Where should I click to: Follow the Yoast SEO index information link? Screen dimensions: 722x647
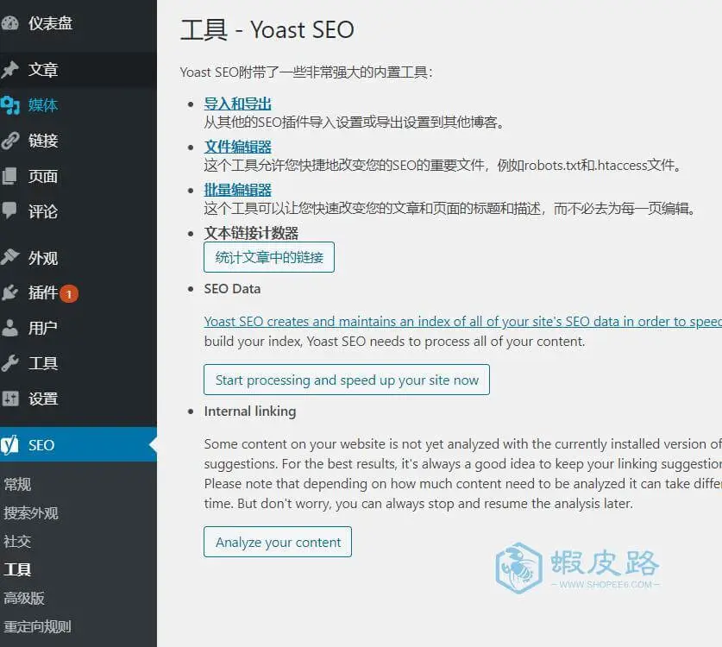462,322
